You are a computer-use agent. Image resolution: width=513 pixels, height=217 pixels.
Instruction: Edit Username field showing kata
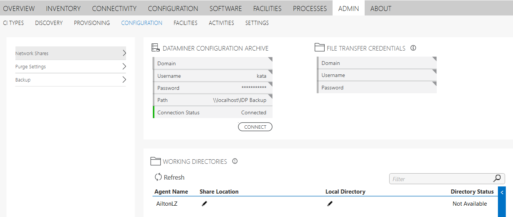[x=213, y=76]
